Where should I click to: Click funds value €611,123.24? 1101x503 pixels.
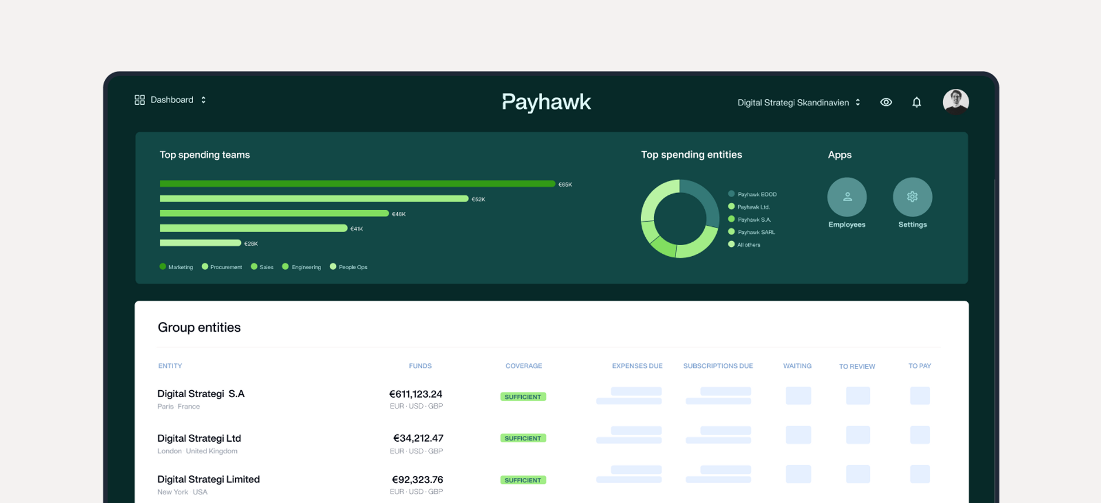click(416, 394)
